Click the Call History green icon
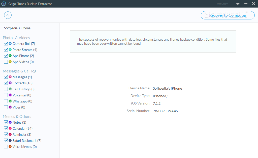 coord(10,89)
